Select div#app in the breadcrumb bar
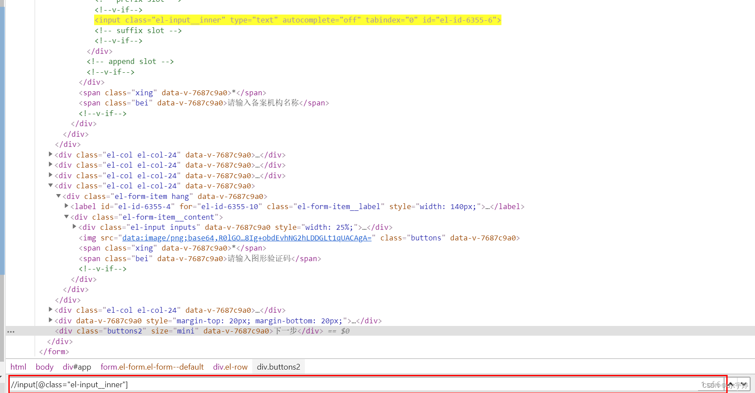Screen dimensions: 755x393 click(77, 367)
